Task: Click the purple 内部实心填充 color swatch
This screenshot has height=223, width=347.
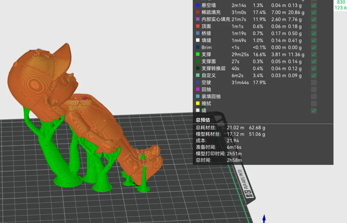Action: tap(198, 19)
